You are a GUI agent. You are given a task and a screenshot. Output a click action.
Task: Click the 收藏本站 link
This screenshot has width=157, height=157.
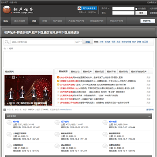pos(13,3)
